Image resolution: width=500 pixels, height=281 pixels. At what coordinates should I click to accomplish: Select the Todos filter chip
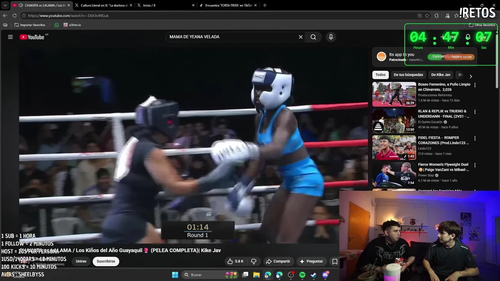pyautogui.click(x=380, y=75)
